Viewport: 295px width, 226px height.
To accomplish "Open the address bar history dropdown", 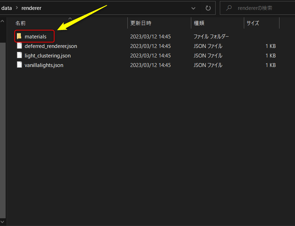I will click(193, 8).
